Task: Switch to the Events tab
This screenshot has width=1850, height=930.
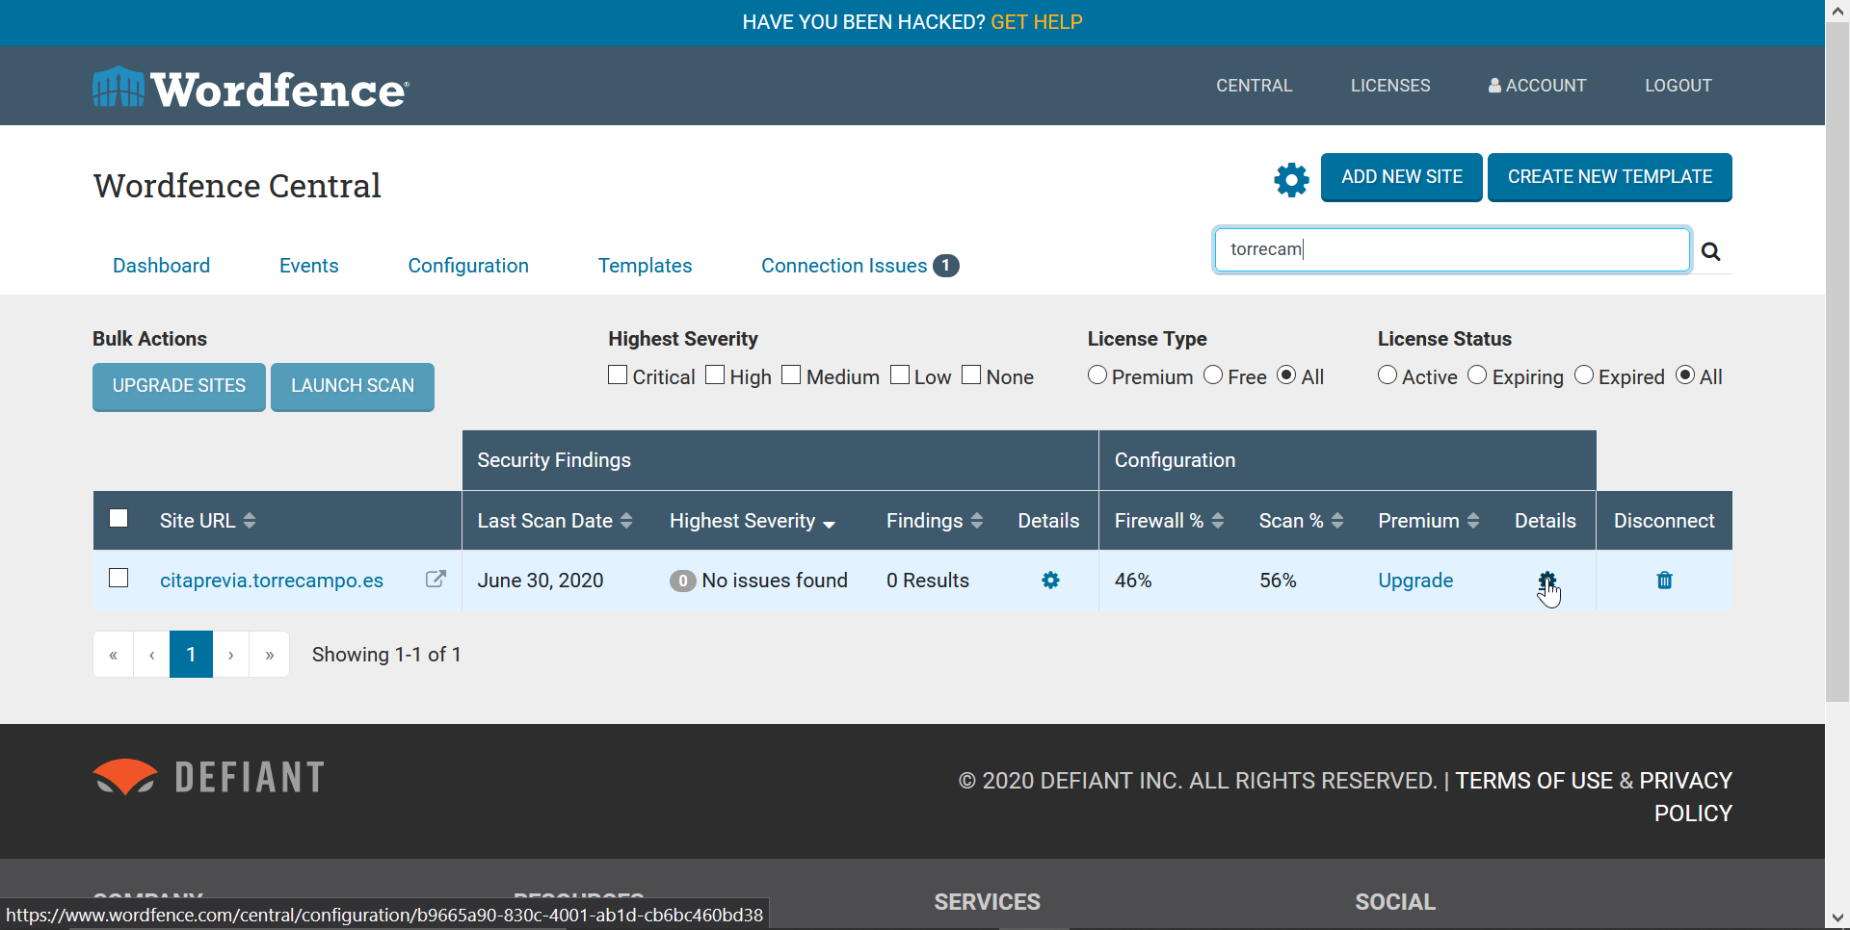Action: pos(308,266)
